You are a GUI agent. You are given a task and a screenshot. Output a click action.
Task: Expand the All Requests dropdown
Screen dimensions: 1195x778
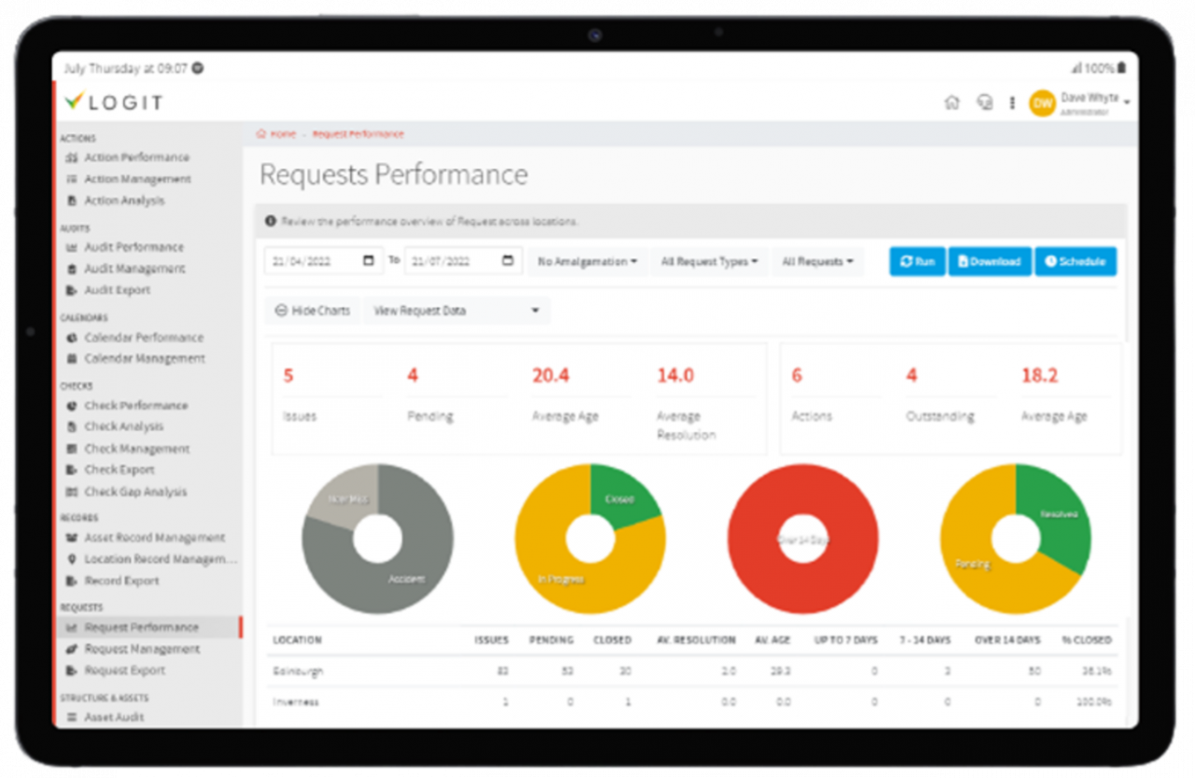[817, 262]
